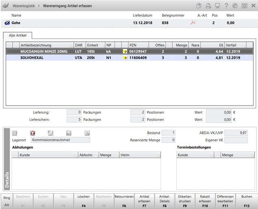
Task: Sort by Verfall column header
Action: coord(236,45)
